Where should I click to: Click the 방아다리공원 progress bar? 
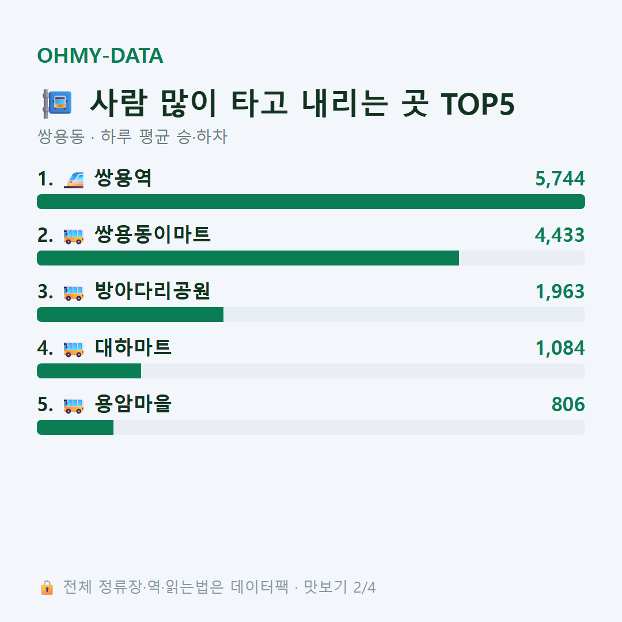pos(311,314)
